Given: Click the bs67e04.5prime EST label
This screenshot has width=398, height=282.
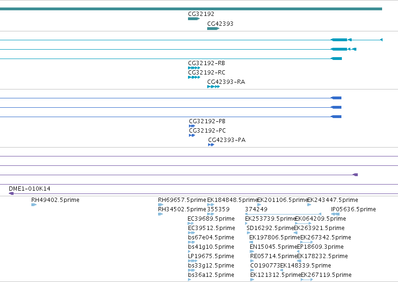Looking at the screenshot, I should tap(211, 237).
